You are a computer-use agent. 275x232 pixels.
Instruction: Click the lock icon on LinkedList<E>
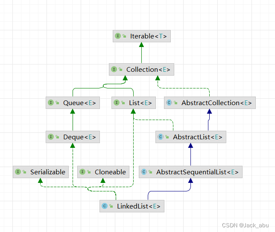111,206
